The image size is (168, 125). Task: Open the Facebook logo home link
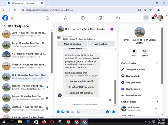pos(5,18)
